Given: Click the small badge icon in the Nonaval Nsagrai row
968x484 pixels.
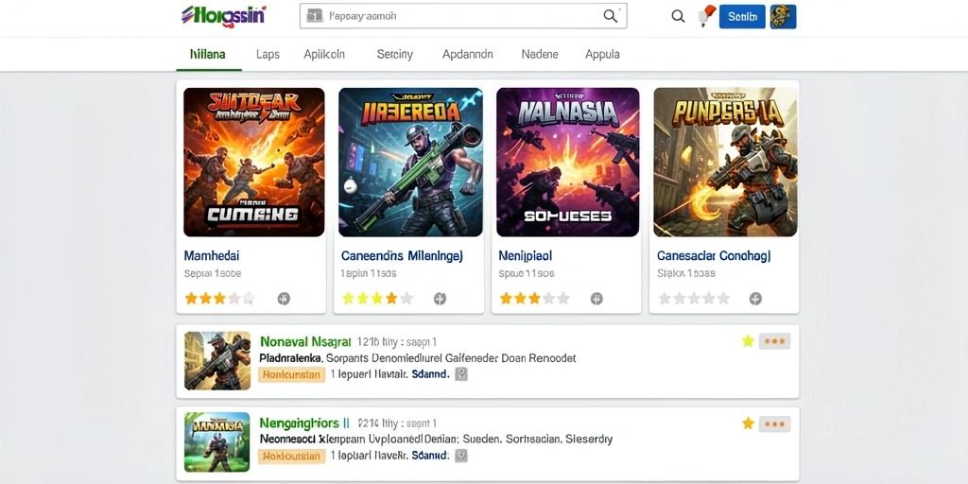Looking at the screenshot, I should [461, 374].
